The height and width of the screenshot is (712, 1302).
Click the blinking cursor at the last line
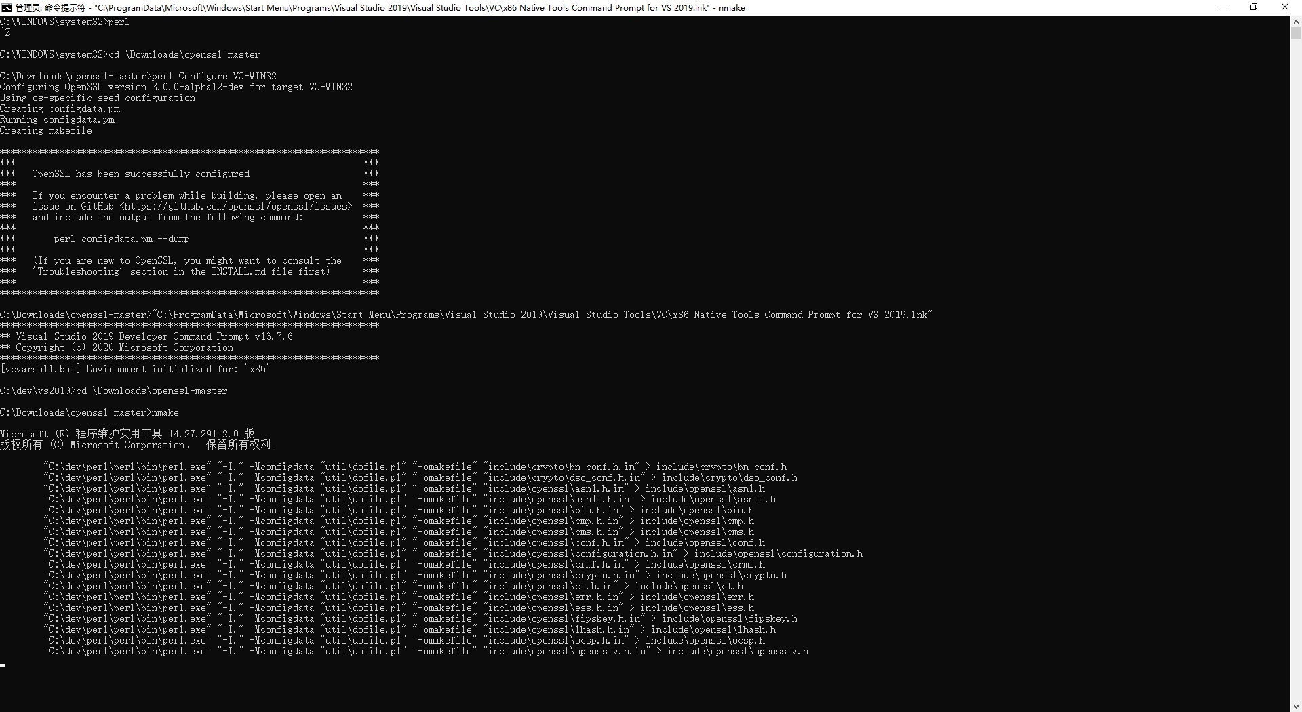point(3,665)
